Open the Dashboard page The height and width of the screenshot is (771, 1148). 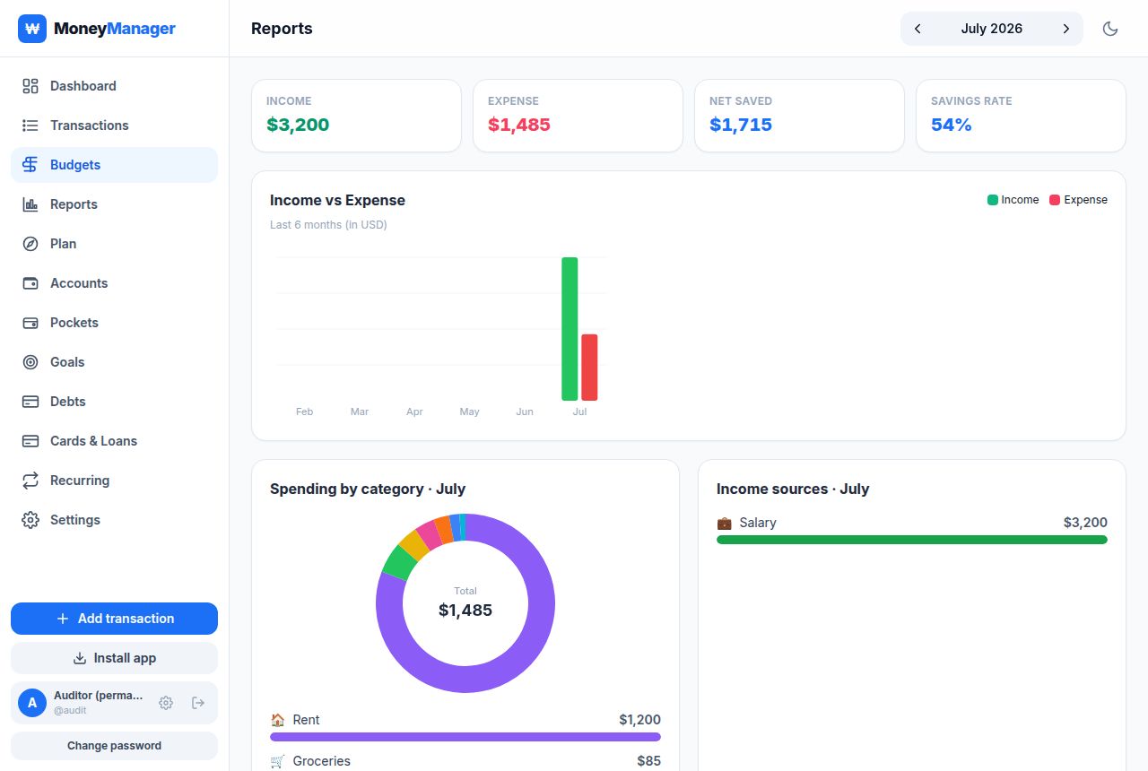pyautogui.click(x=114, y=86)
